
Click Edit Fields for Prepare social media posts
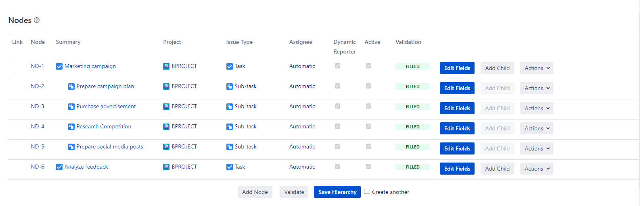click(x=457, y=148)
